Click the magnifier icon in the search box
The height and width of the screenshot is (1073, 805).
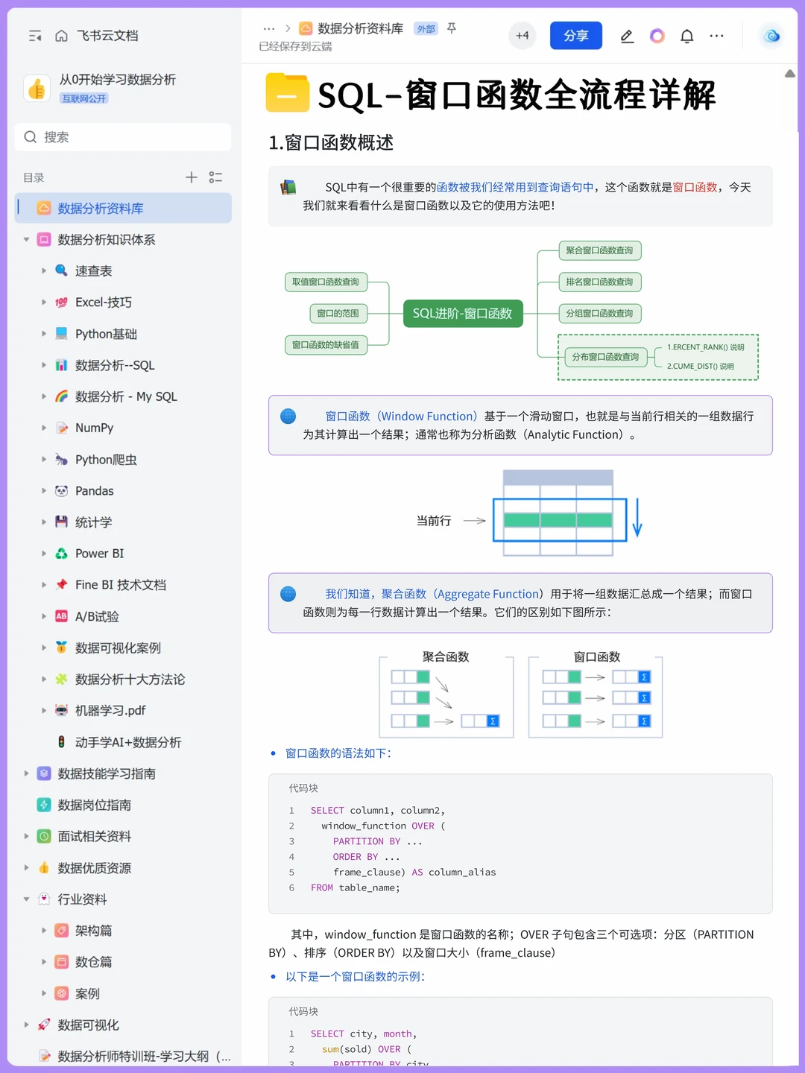(x=30, y=137)
